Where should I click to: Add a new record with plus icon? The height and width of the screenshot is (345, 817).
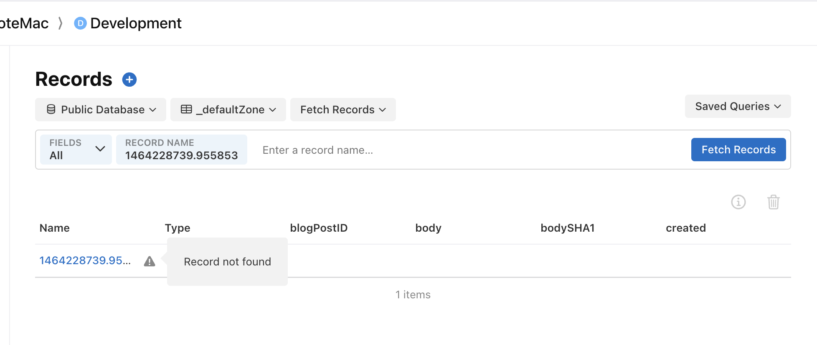(x=129, y=79)
